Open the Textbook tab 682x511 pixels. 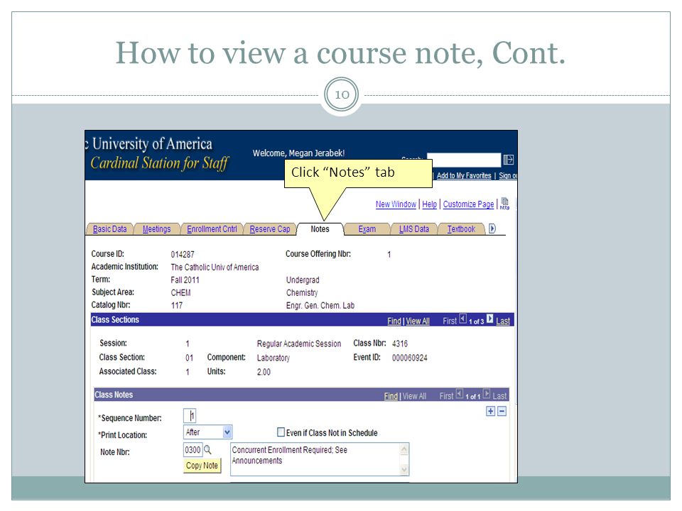[462, 229]
